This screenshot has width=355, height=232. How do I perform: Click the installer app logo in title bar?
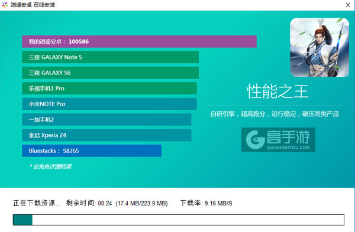tap(5, 5)
